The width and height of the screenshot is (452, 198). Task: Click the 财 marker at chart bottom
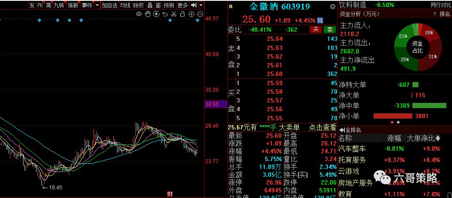pos(170,195)
